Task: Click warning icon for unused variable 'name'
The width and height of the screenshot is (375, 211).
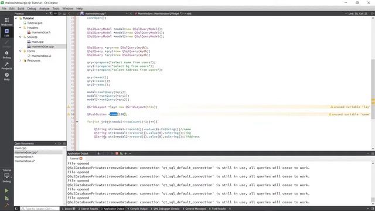Action: pyautogui.click(x=69, y=114)
